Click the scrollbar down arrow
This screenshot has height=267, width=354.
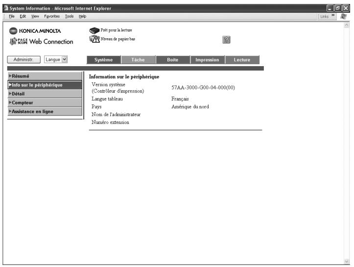click(x=346, y=261)
